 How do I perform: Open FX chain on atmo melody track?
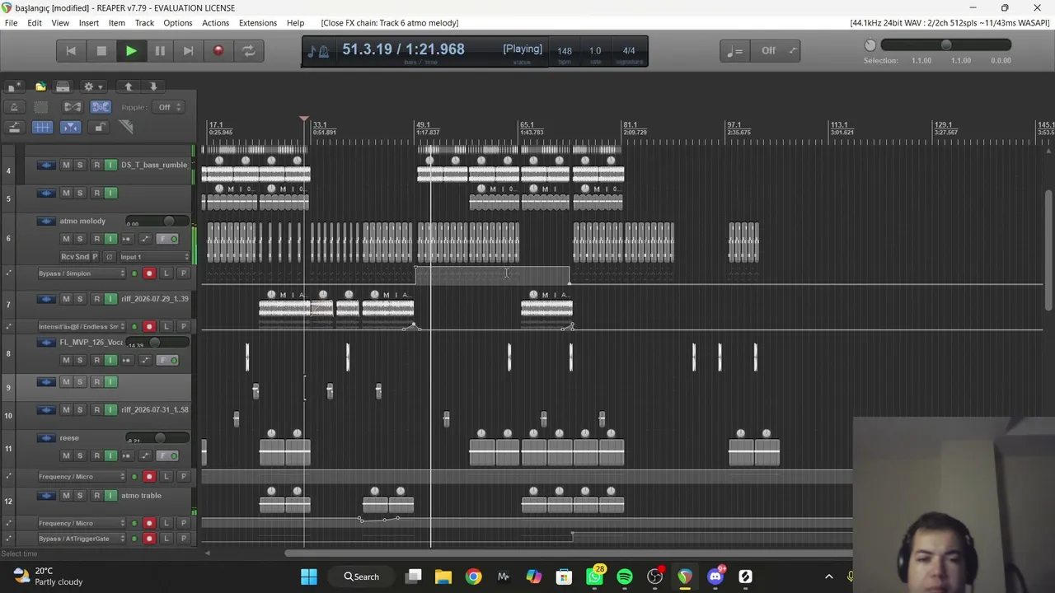coord(168,239)
